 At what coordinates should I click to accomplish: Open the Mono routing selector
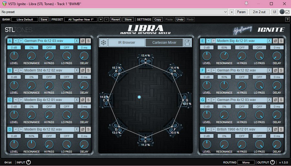(x=246, y=162)
